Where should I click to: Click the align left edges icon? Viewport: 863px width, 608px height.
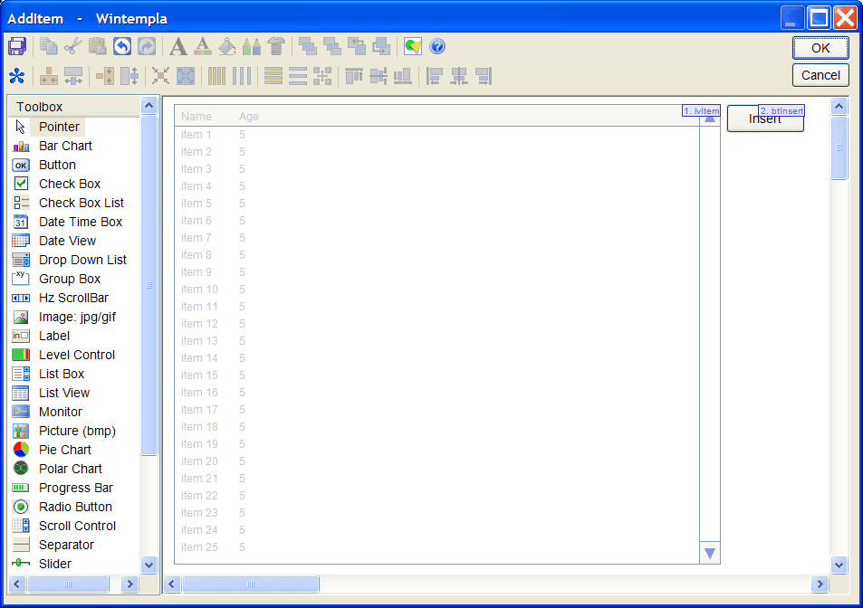[435, 76]
